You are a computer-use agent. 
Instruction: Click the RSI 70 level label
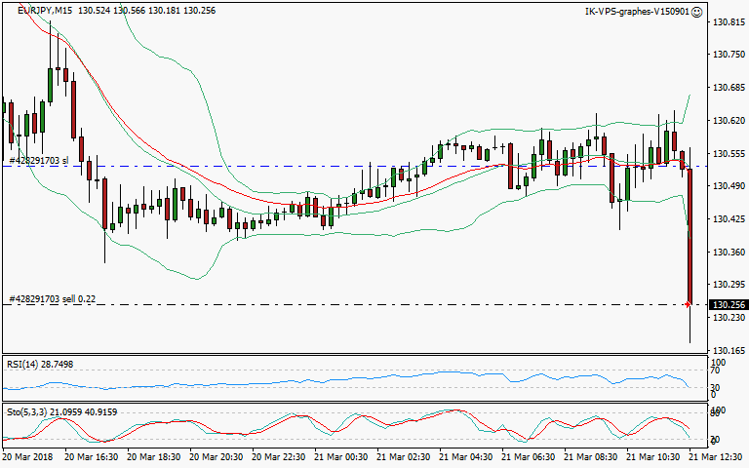pyautogui.click(x=715, y=370)
